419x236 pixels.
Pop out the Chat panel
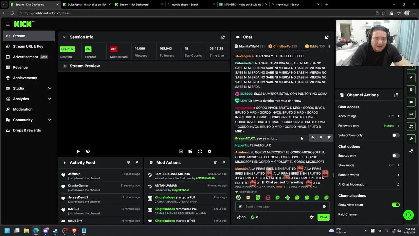tap(327, 37)
